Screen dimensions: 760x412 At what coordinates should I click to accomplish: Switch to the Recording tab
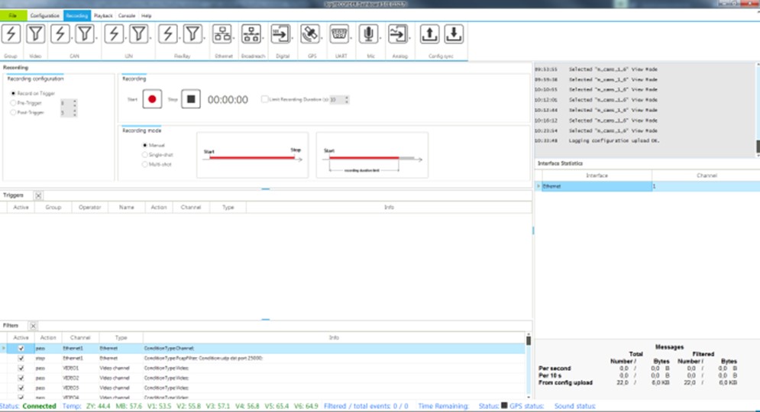tap(76, 16)
